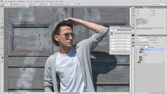Open layer Fill arrow in Layers panel
The height and width of the screenshot is (94, 167).
(161, 42)
